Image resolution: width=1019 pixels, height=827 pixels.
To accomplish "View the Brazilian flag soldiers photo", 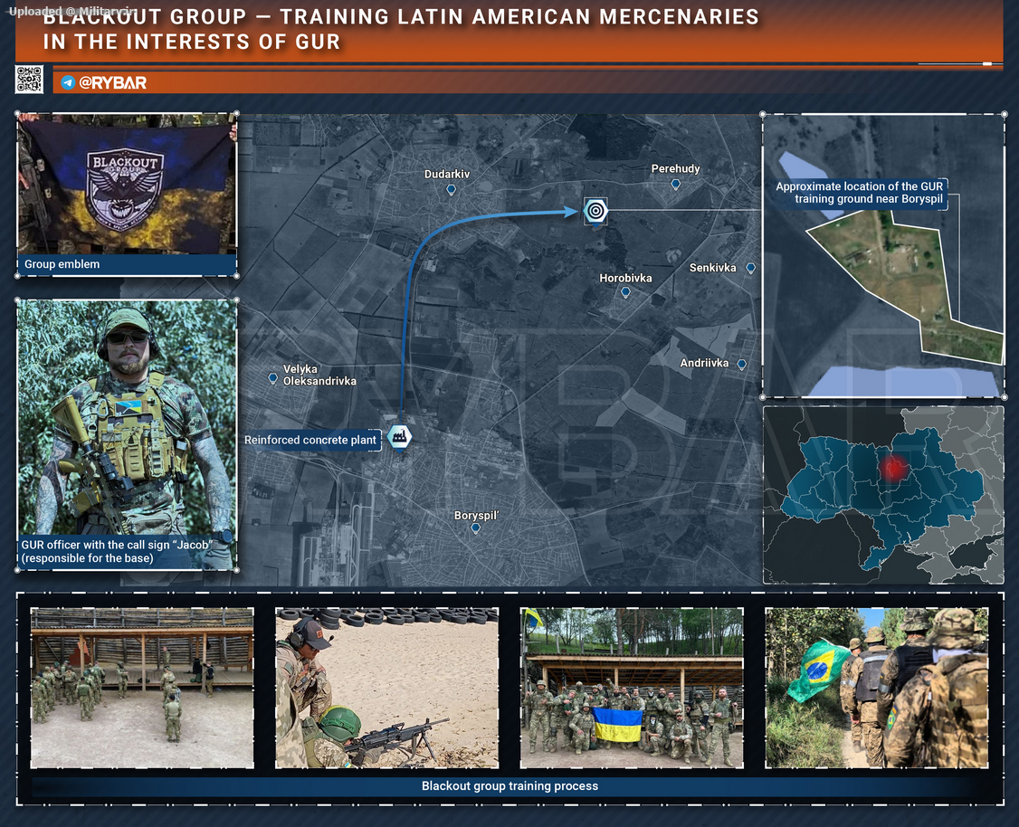I will coord(876,688).
